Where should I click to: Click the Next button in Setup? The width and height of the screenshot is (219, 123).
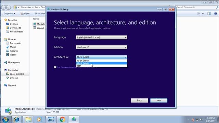(x=159, y=100)
